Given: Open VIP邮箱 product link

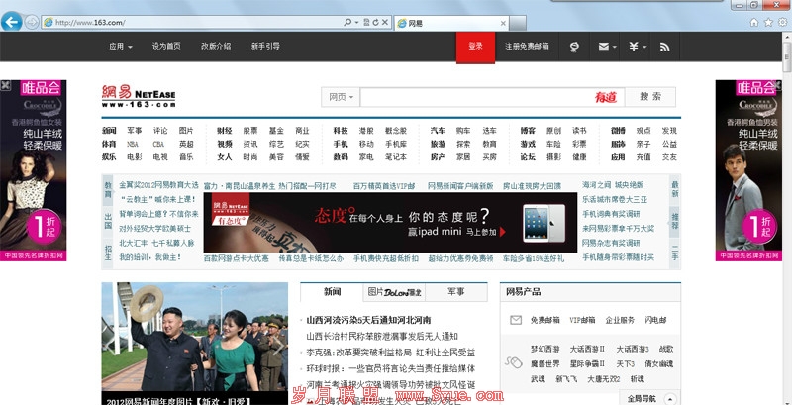Looking at the screenshot, I should 582,320.
